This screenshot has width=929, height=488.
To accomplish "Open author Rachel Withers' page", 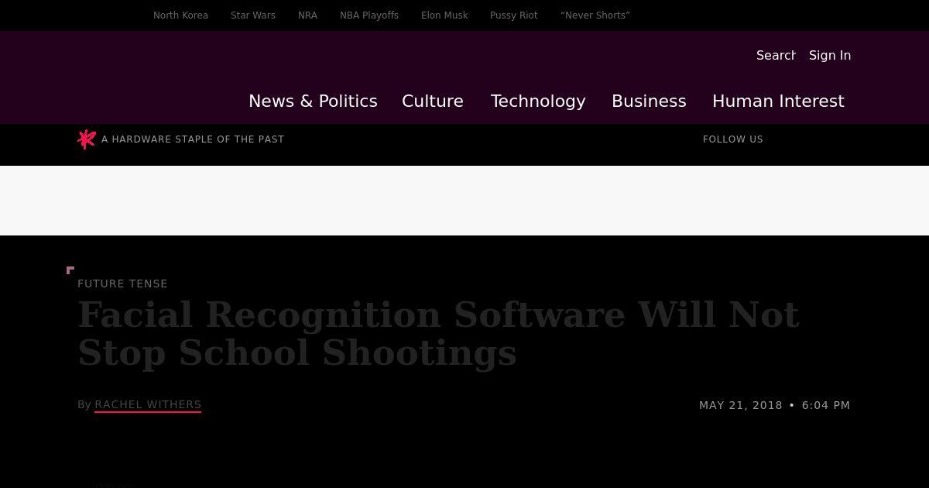I will pyautogui.click(x=148, y=404).
